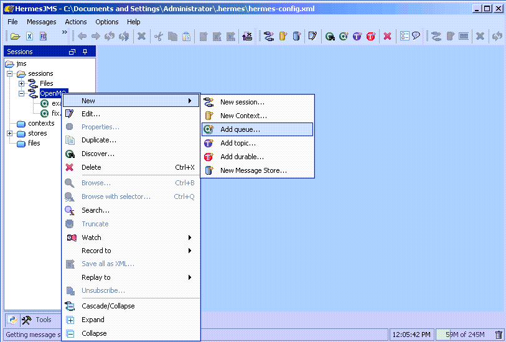Click the pin icon on Sessions panel
Screen dimensions: 506x342
click(x=85, y=52)
